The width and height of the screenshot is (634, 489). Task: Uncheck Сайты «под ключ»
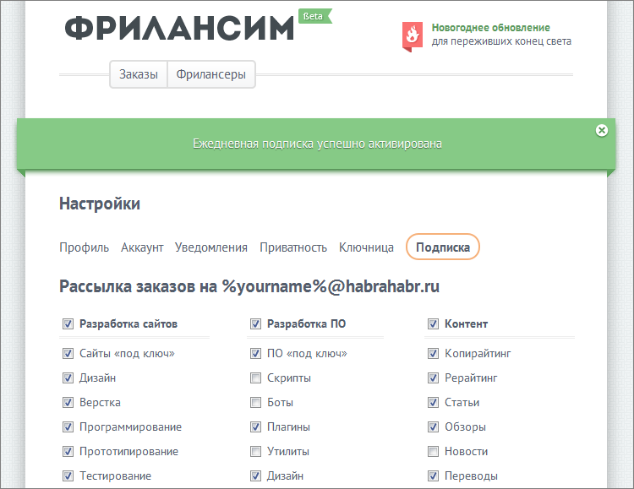68,353
